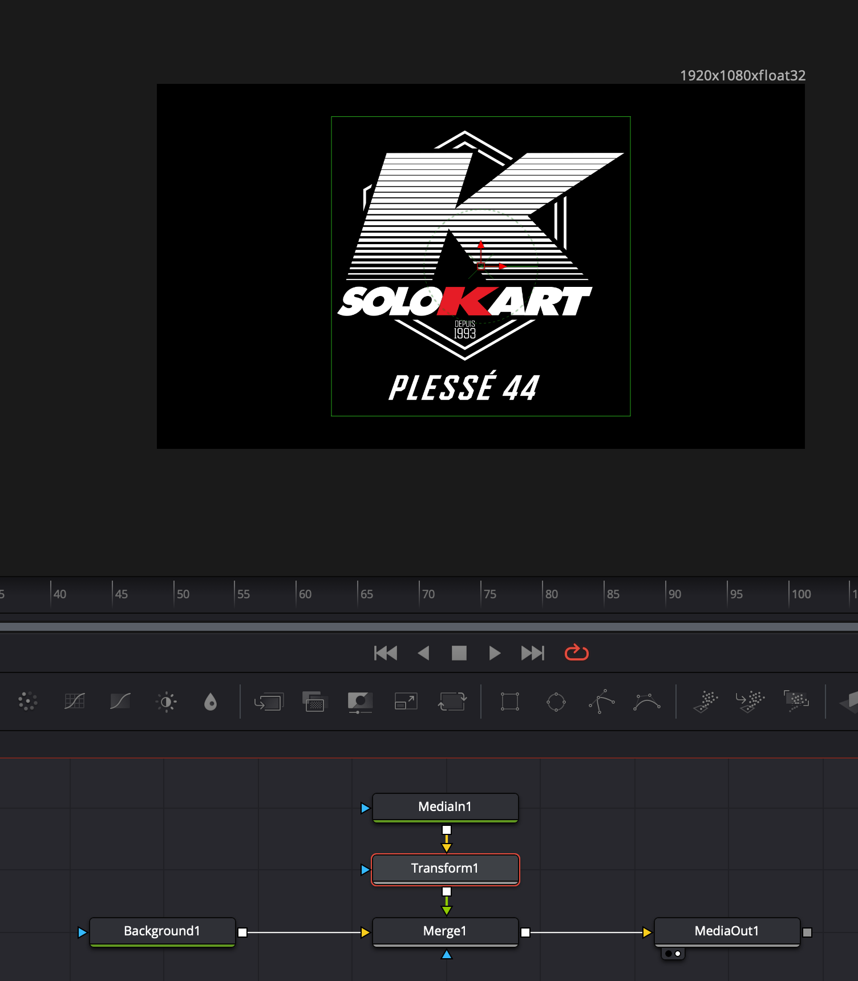The height and width of the screenshot is (981, 858).
Task: Add a Matte Control node from toolbar
Action: (x=360, y=702)
